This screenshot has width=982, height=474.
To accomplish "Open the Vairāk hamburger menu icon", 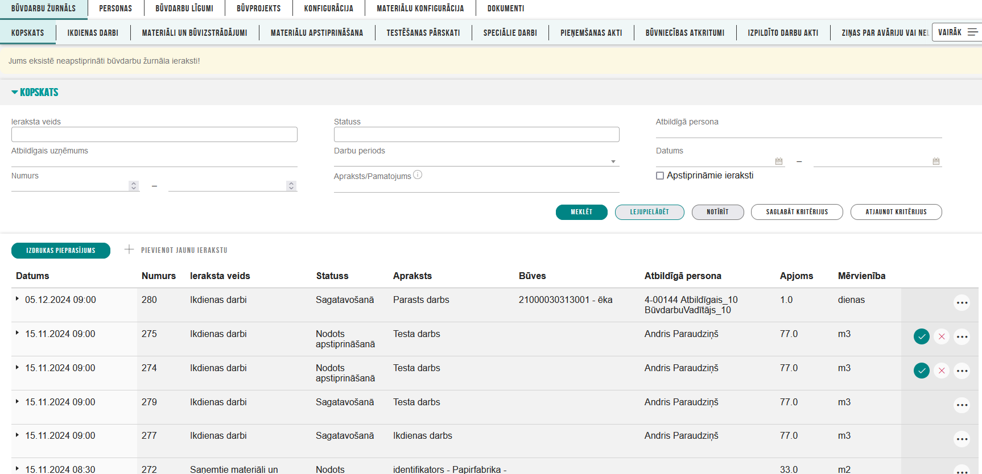I will [973, 32].
